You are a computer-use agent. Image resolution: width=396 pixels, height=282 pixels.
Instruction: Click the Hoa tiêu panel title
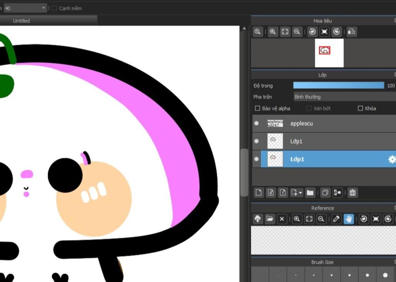(323, 21)
